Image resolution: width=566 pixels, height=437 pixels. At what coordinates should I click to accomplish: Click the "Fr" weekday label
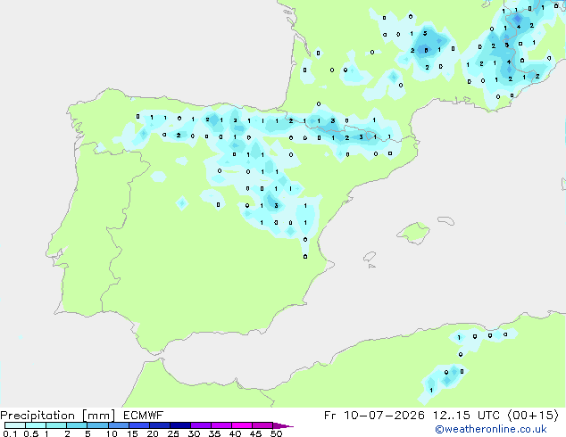pyautogui.click(x=330, y=416)
